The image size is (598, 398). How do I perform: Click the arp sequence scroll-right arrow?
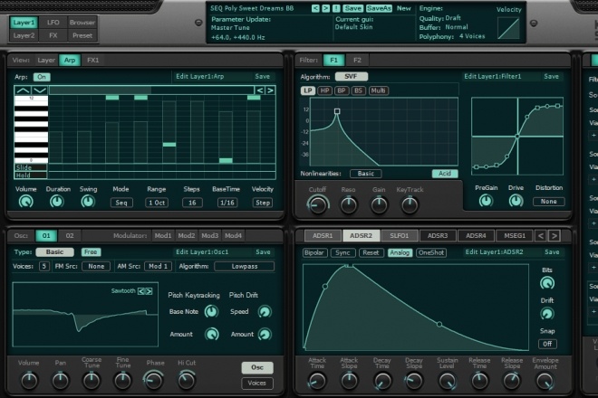click(270, 90)
